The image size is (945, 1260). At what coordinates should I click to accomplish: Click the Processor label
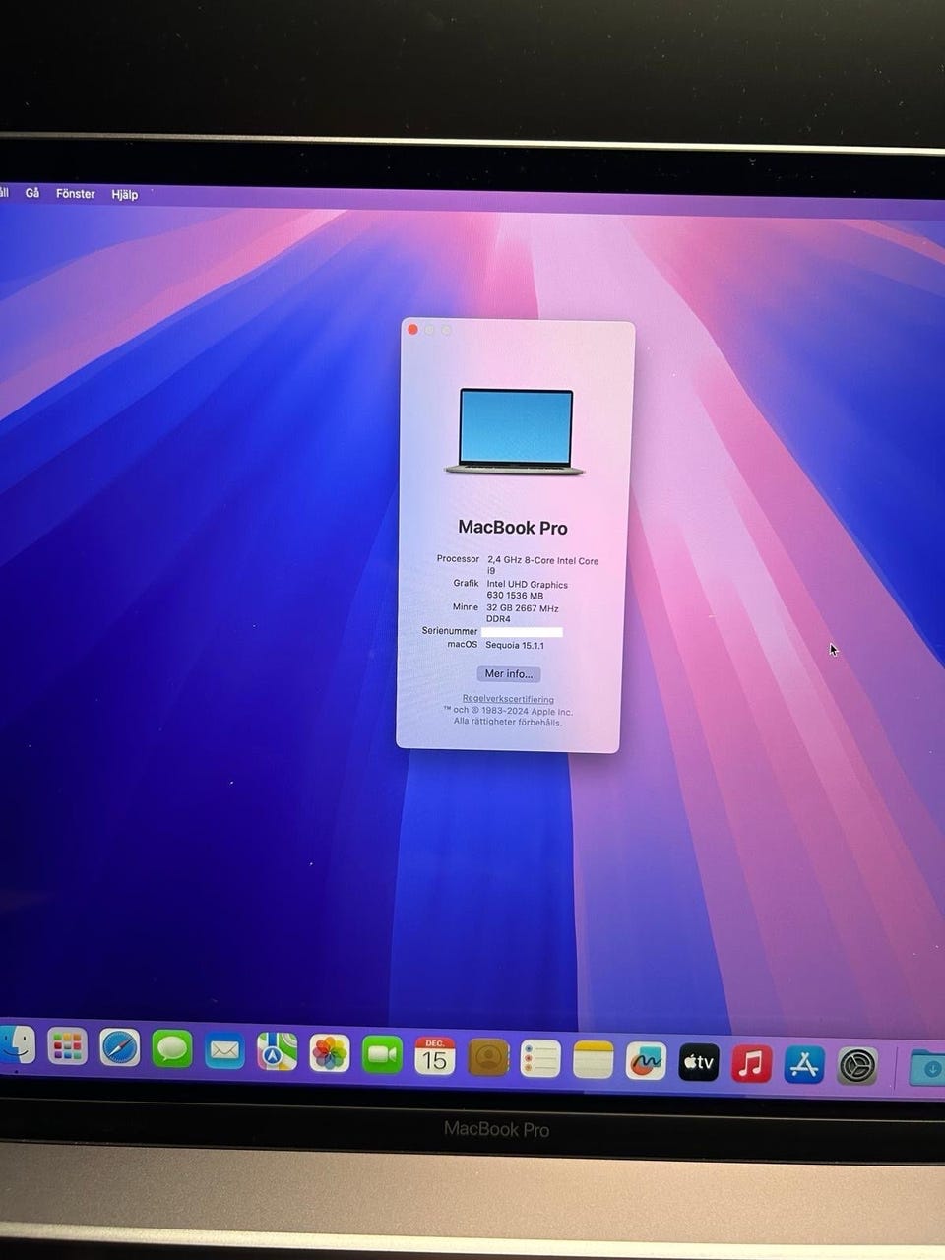tap(458, 558)
